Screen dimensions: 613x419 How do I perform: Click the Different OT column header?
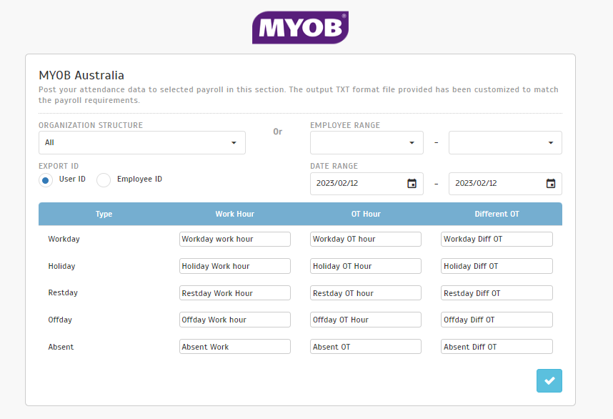[497, 214]
